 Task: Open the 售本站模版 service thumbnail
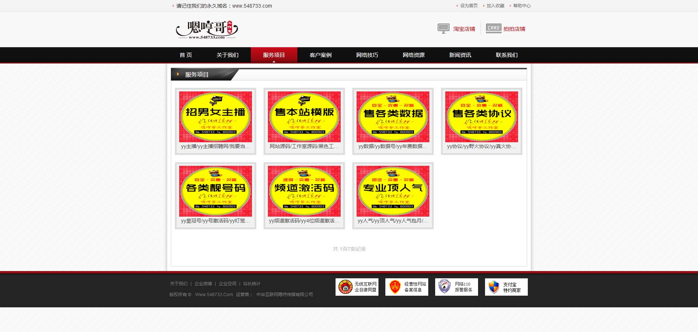304,117
